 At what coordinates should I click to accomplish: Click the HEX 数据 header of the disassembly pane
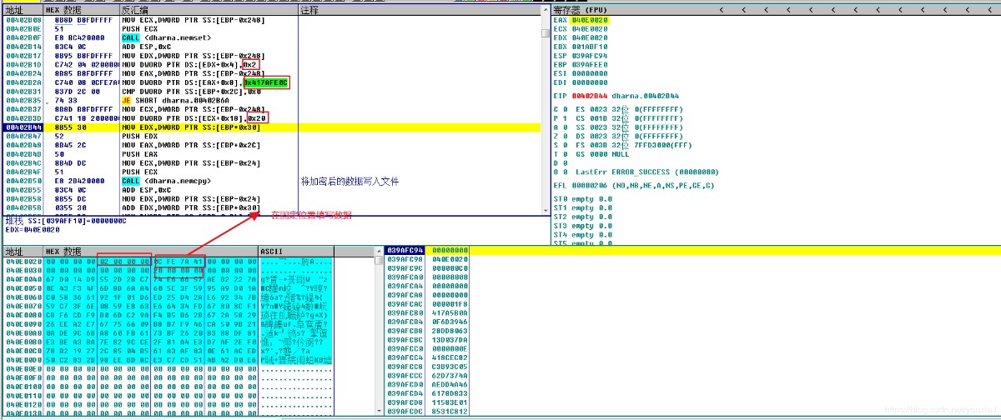[81, 10]
